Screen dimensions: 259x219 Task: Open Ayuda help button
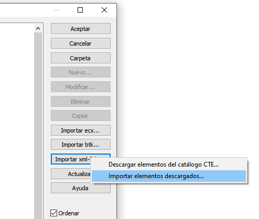click(81, 188)
